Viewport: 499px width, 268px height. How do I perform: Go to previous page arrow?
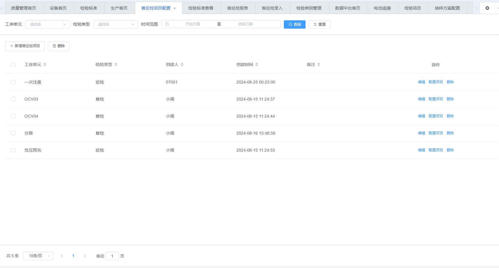click(62, 256)
